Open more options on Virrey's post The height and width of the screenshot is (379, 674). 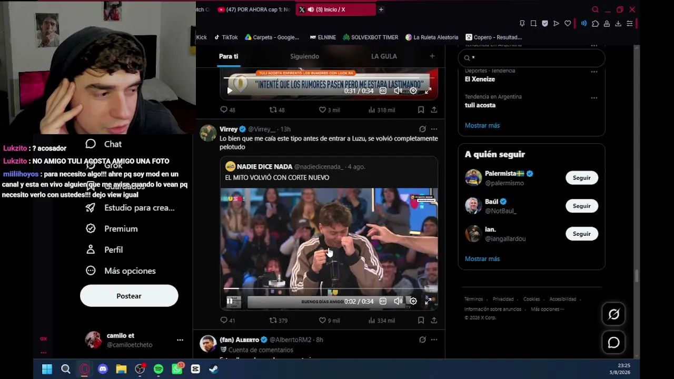(x=434, y=129)
